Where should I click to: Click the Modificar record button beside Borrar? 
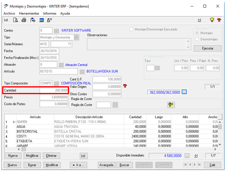(x=52, y=165)
